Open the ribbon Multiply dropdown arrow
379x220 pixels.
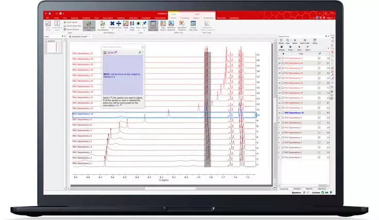(112, 30)
